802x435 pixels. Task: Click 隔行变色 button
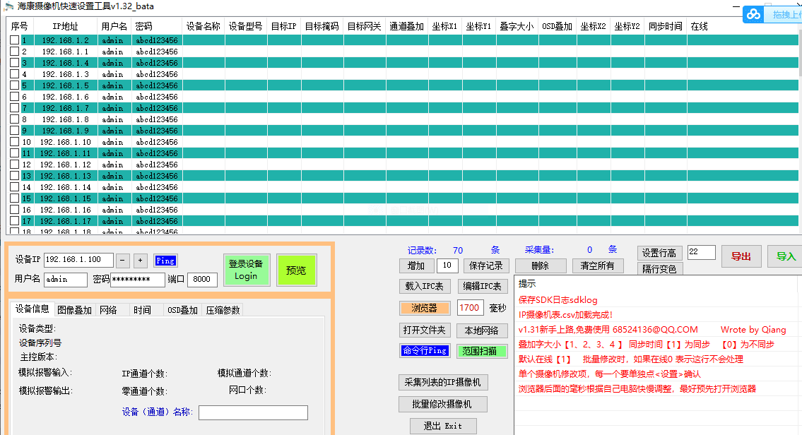click(x=659, y=269)
